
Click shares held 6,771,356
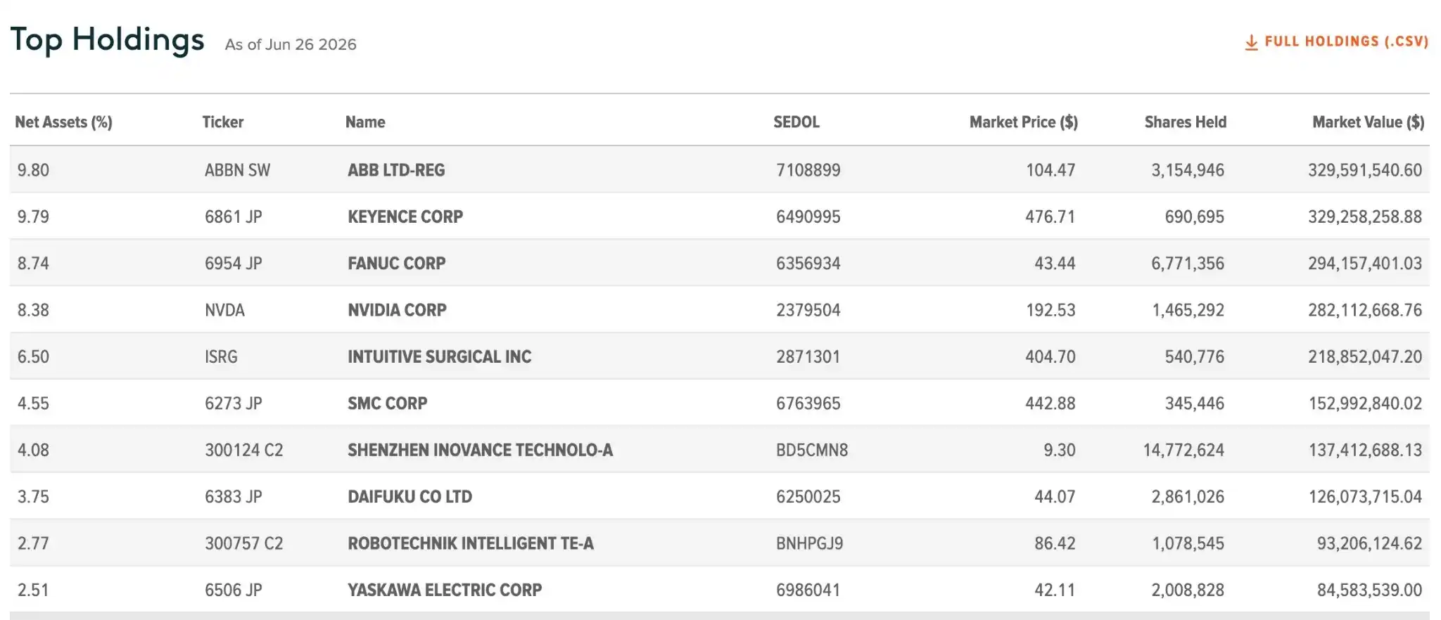pyautogui.click(x=1188, y=264)
